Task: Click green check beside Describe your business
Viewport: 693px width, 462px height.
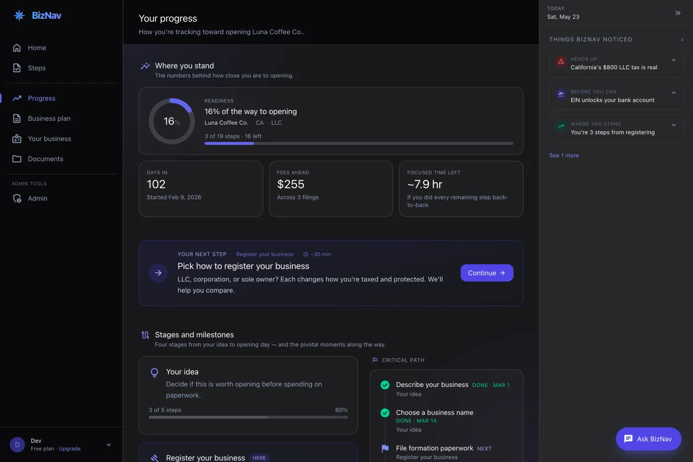Action: 385,385
